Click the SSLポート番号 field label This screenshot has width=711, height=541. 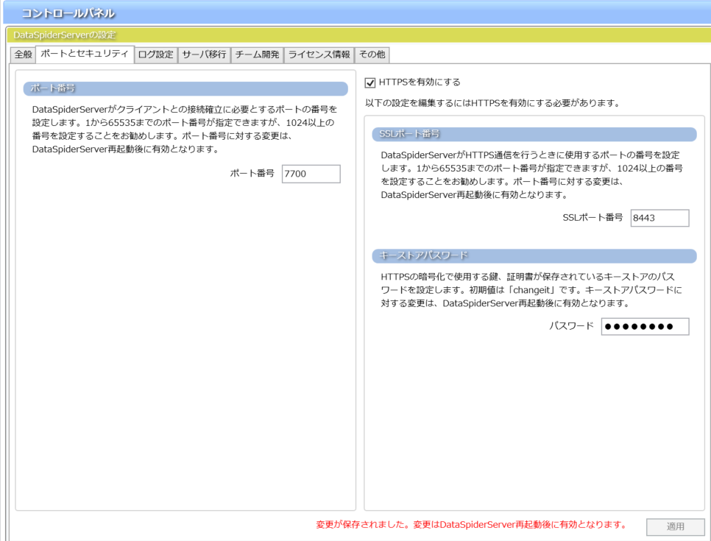pos(592,217)
